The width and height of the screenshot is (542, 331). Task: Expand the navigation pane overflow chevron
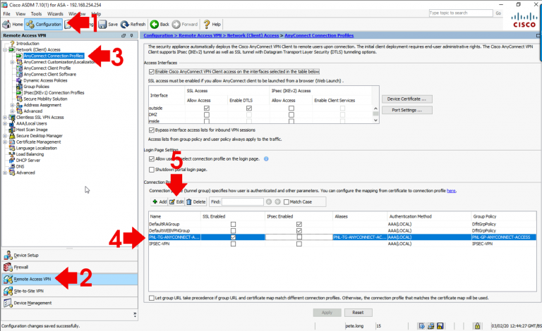pyautogui.click(x=135, y=315)
